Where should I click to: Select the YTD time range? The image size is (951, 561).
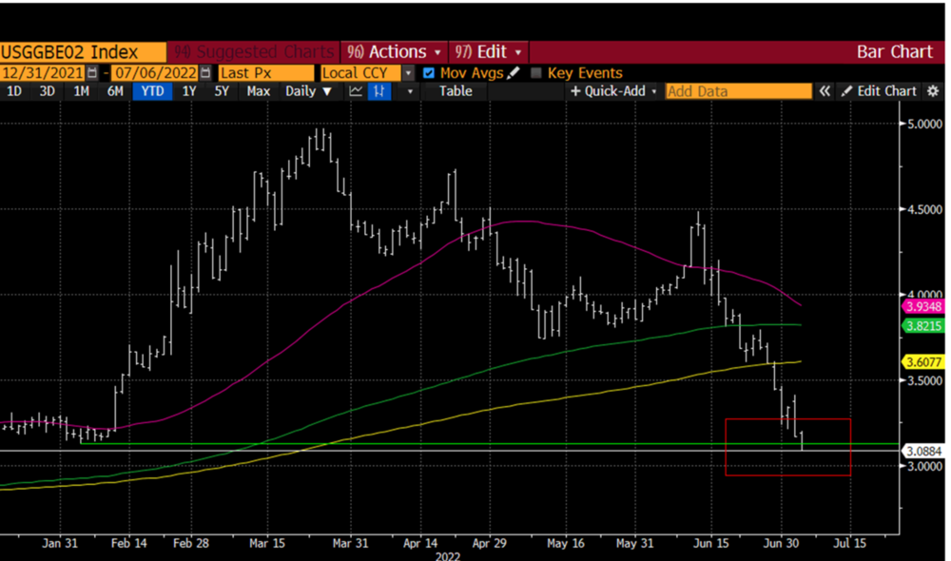[x=152, y=91]
